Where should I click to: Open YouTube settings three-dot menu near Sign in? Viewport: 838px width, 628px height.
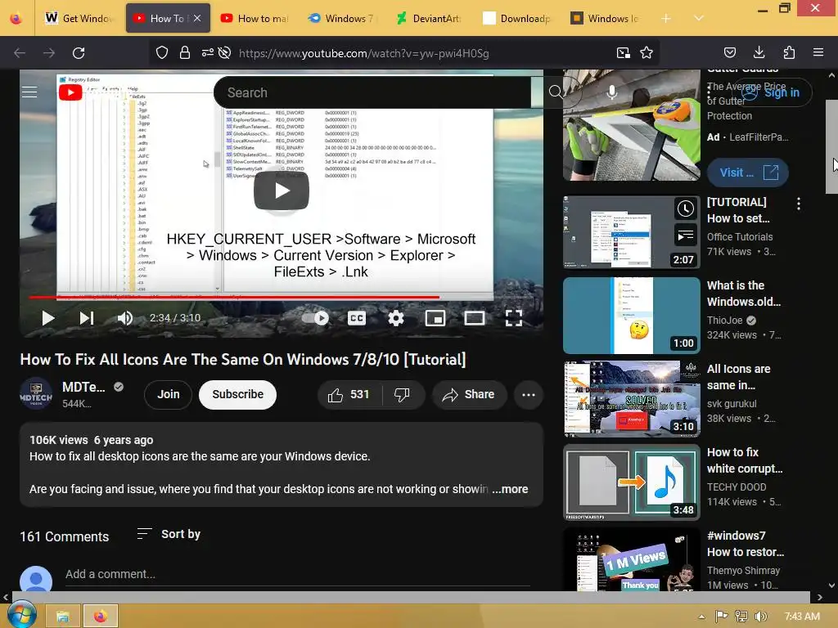tap(710, 92)
